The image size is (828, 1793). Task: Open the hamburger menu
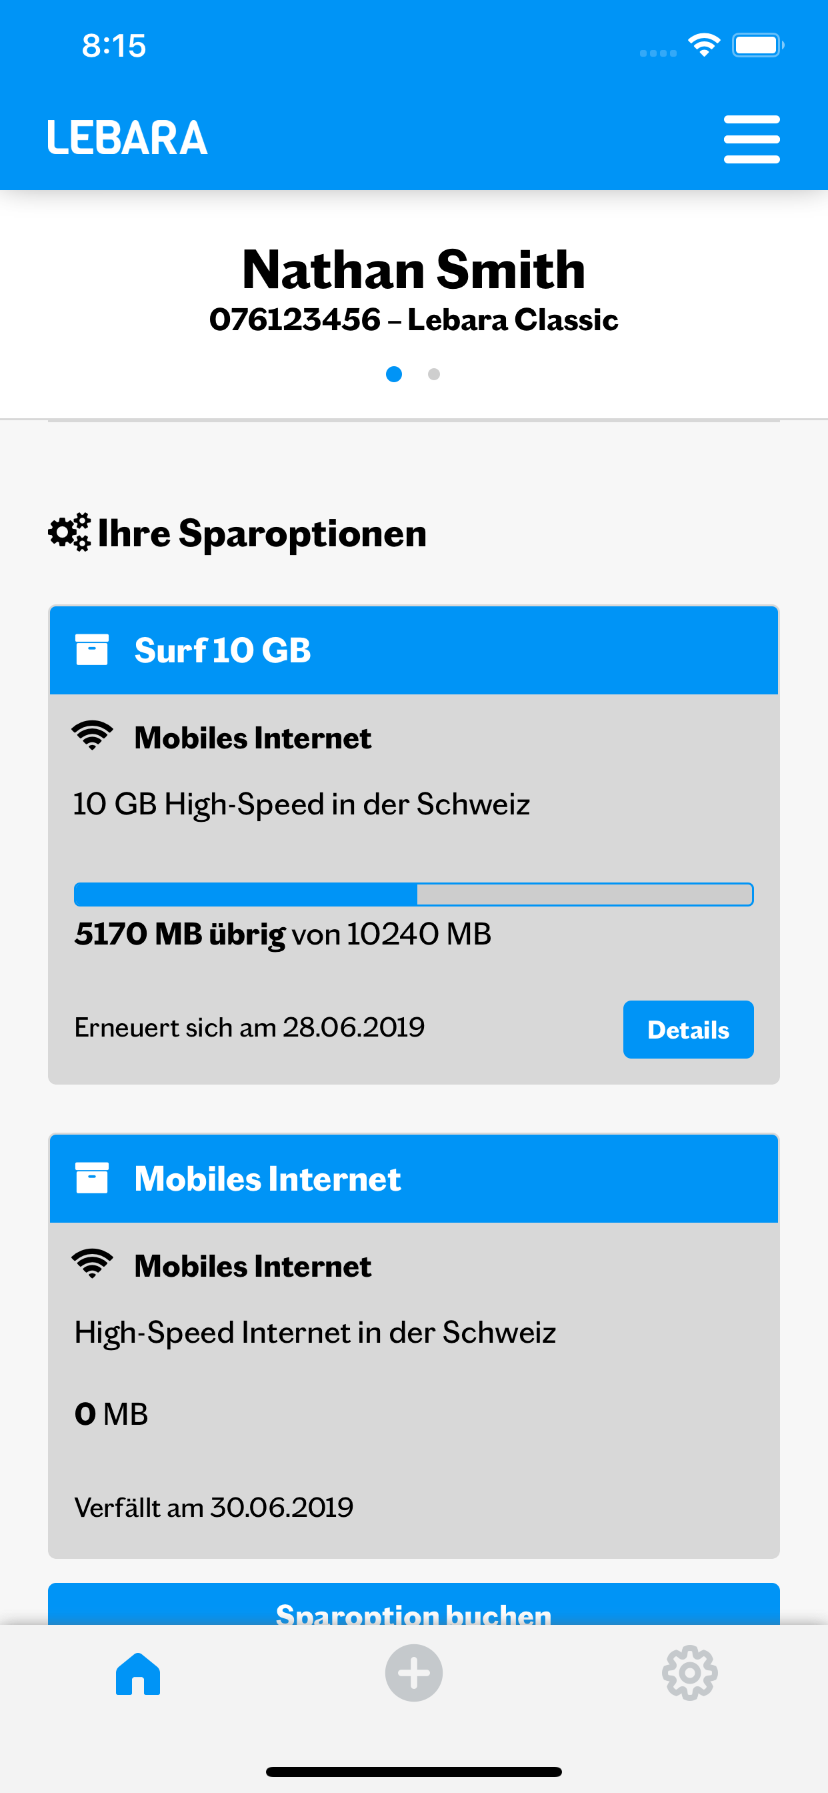coord(751,139)
